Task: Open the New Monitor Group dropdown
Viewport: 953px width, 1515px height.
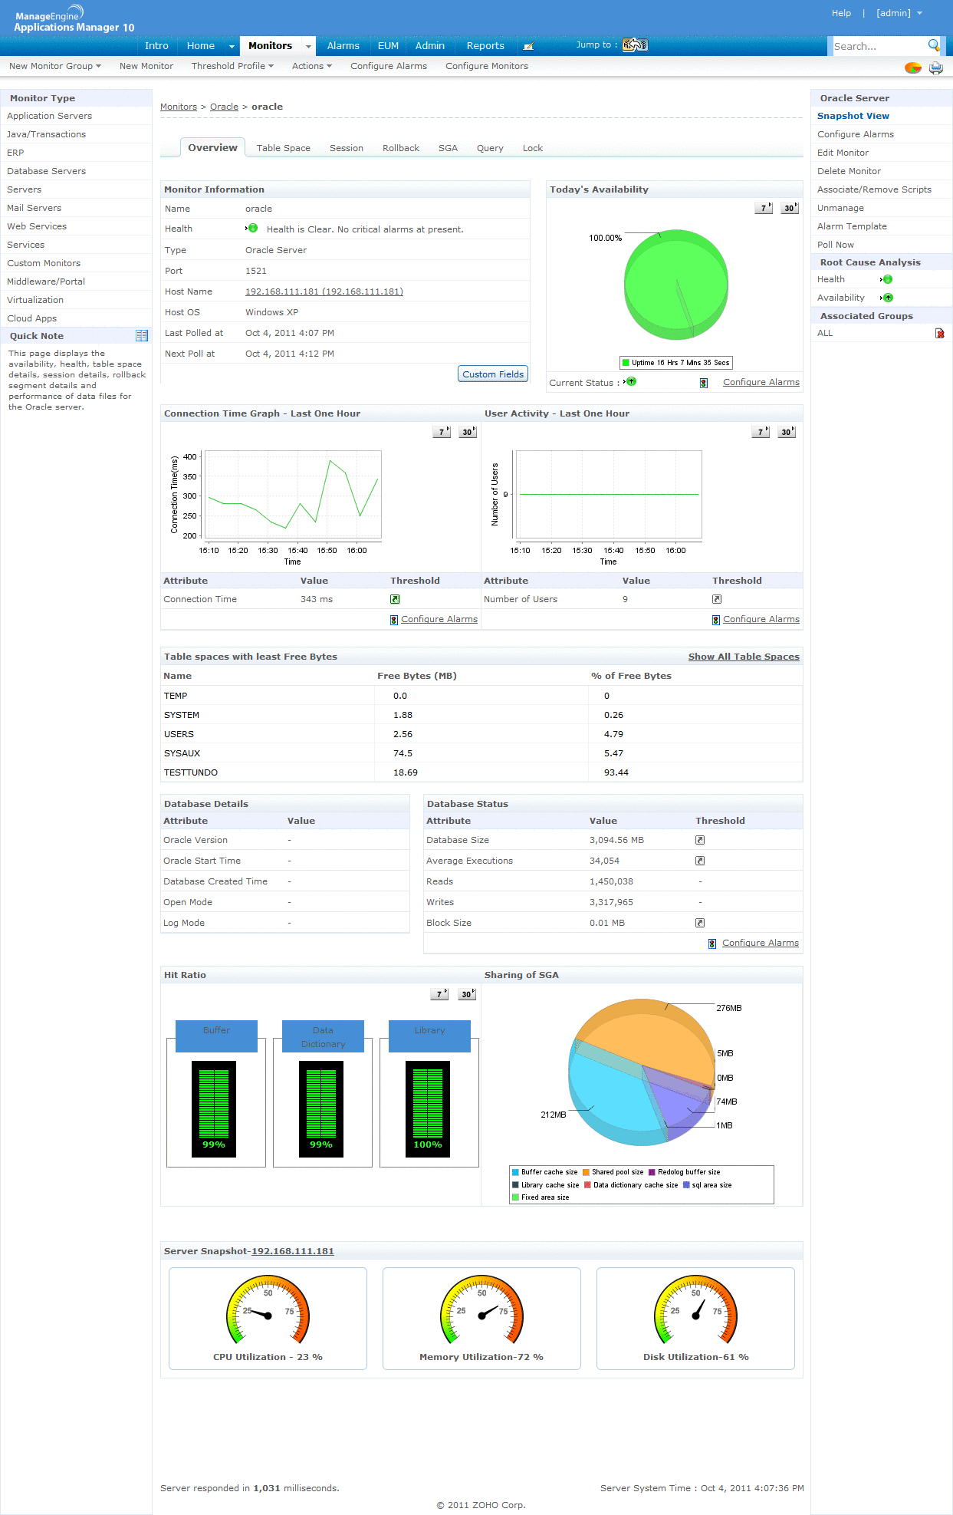Action: coord(55,66)
